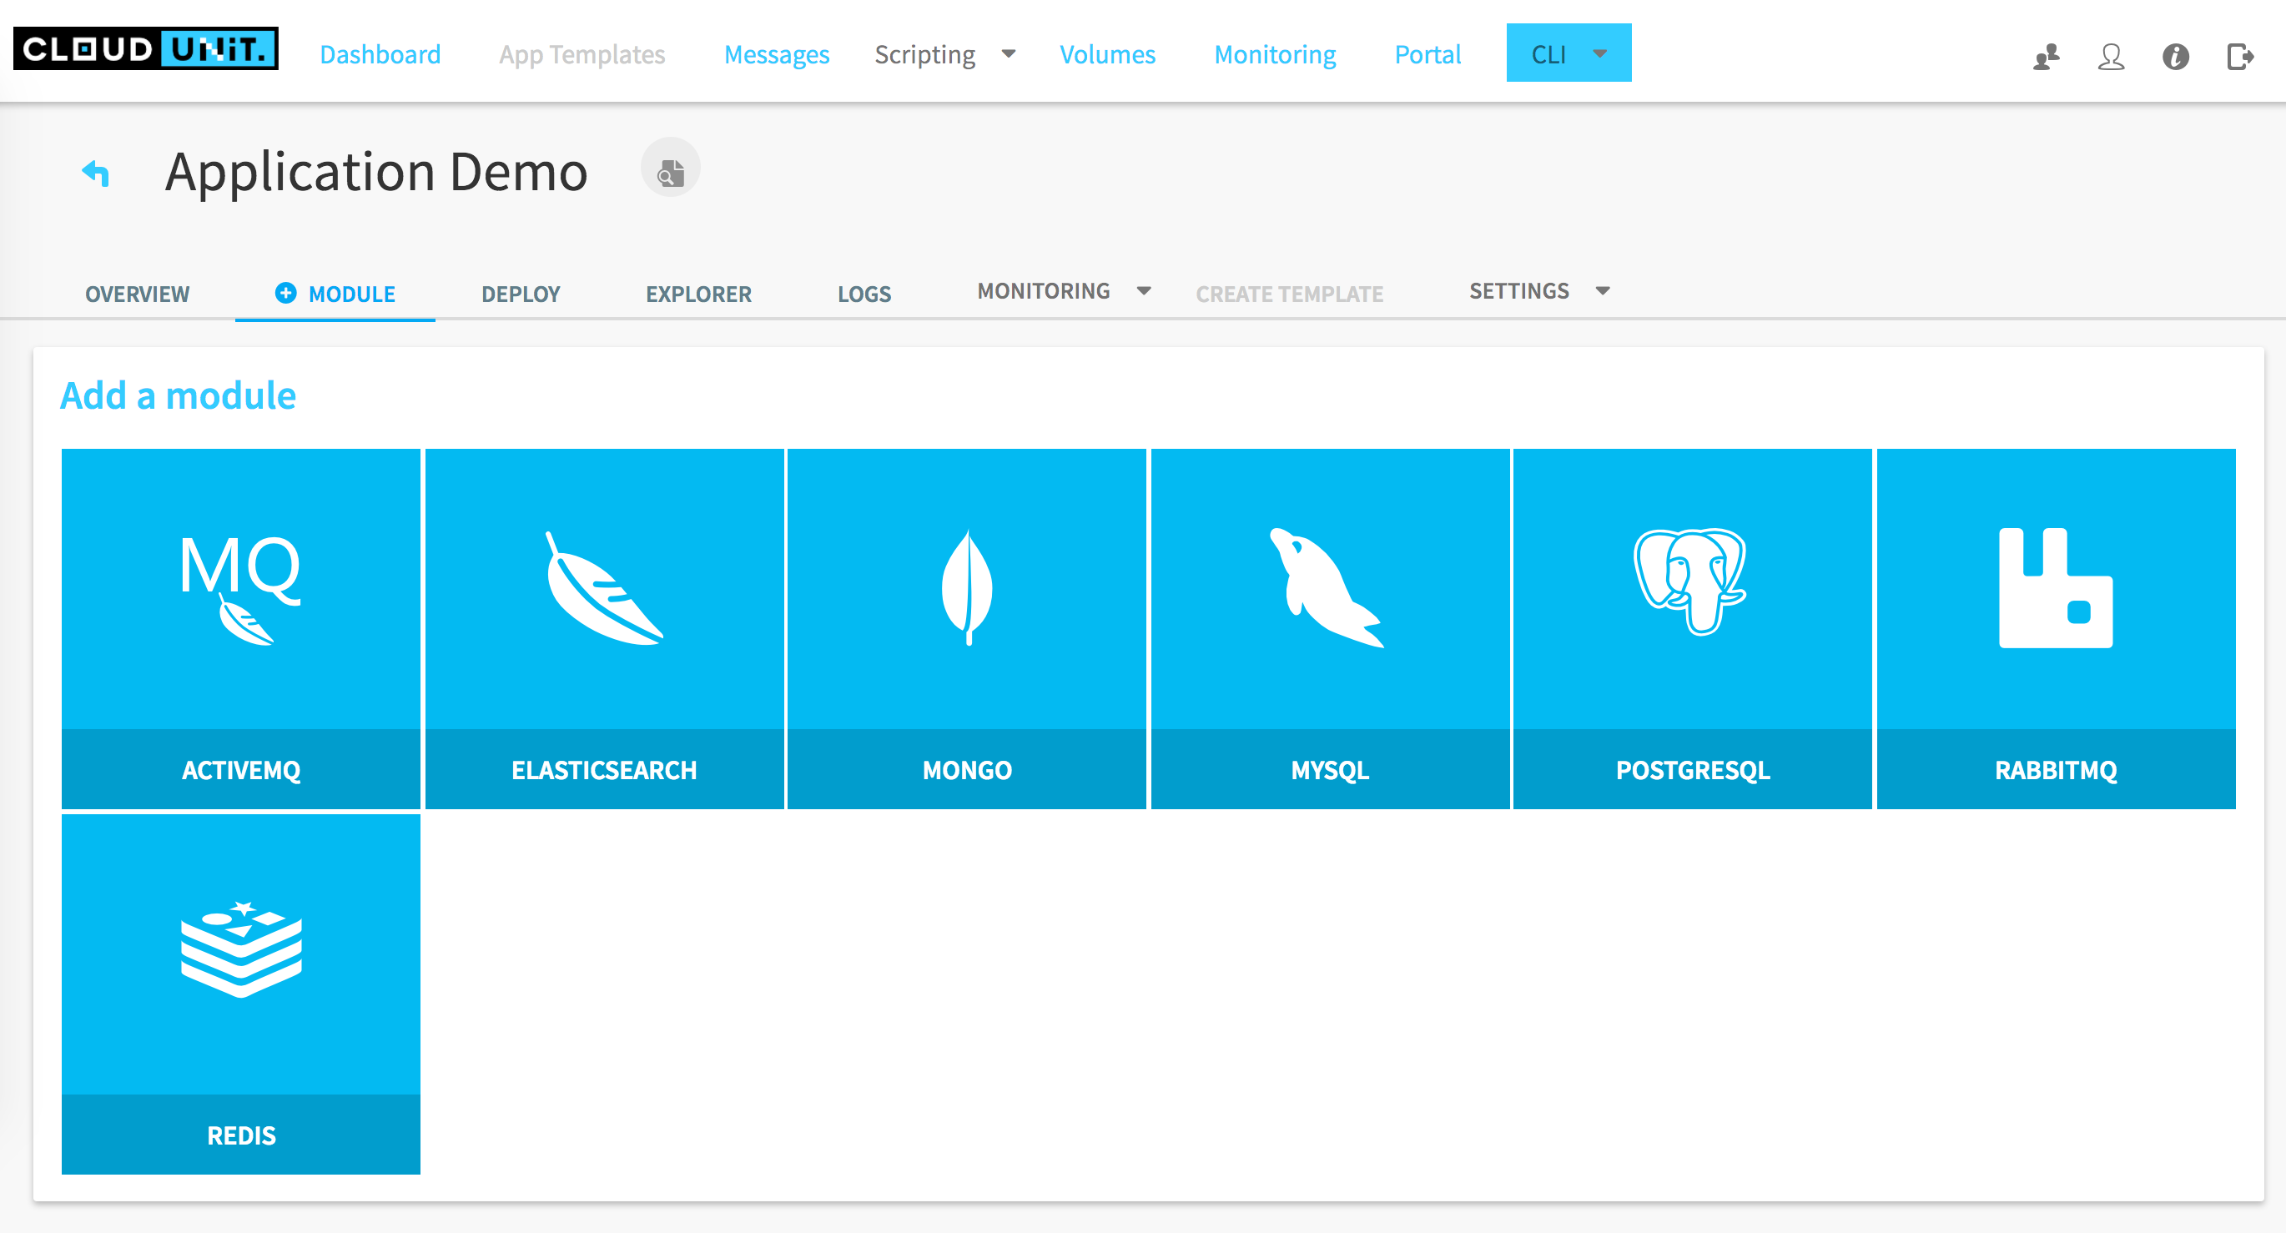The image size is (2286, 1233).
Task: Open the CLI dropdown button
Action: click(1568, 53)
